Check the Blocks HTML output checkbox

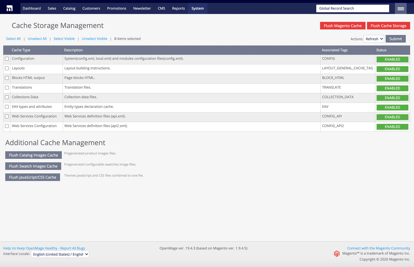7,78
